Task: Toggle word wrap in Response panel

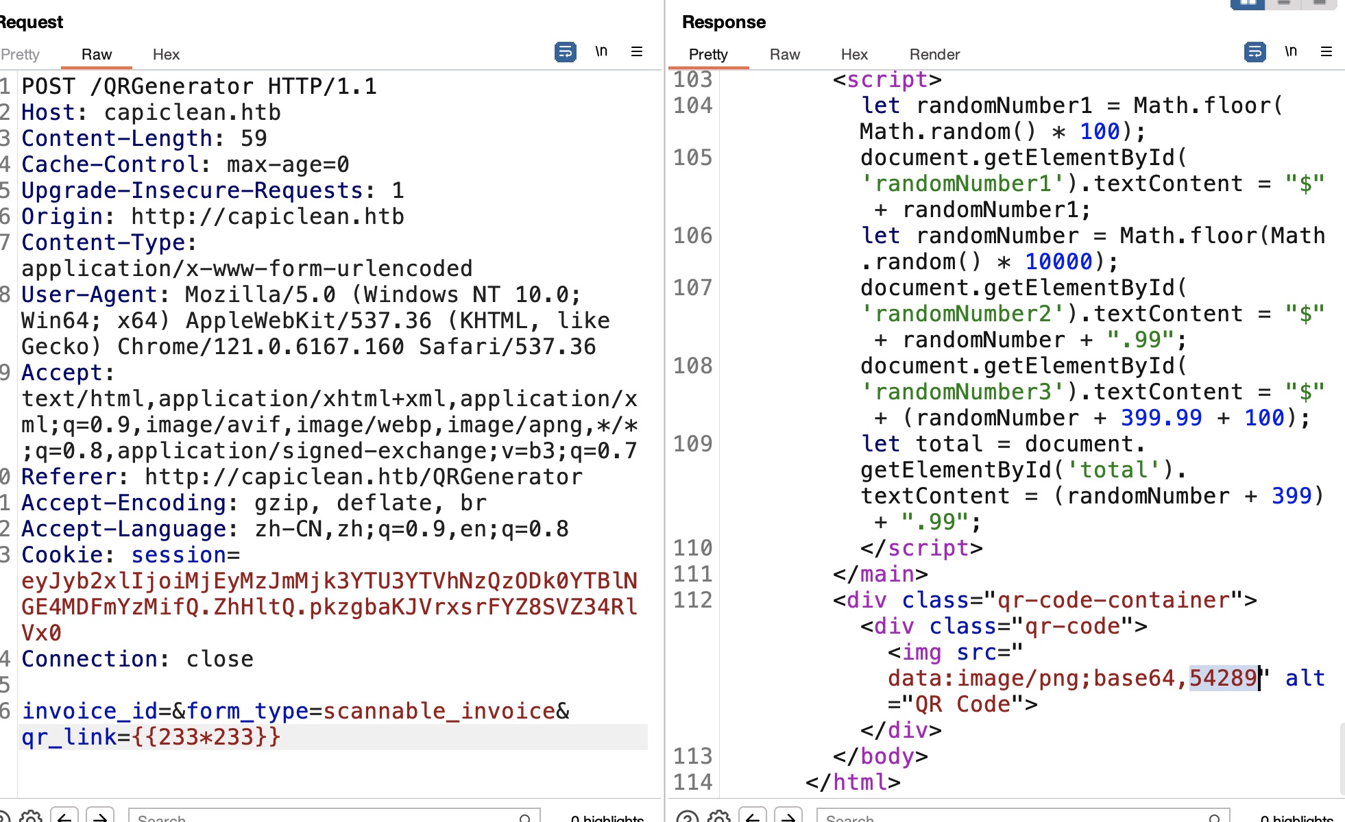Action: (1255, 52)
